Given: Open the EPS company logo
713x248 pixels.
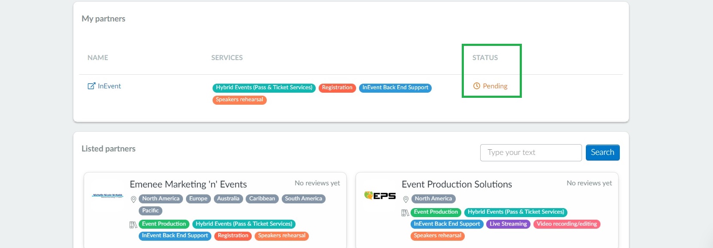Looking at the screenshot, I should point(380,196).
